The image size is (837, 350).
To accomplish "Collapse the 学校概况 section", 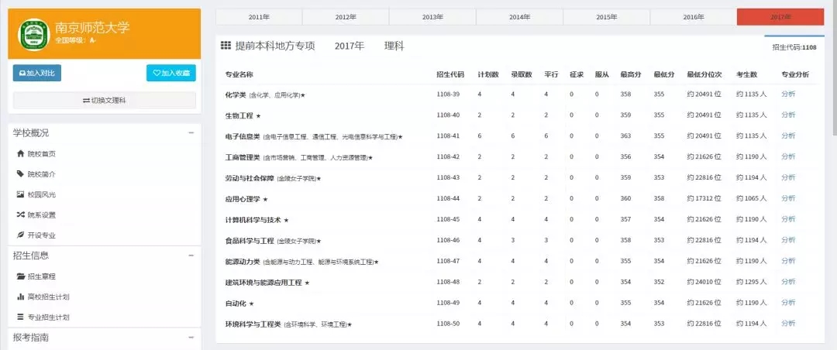I will point(191,133).
